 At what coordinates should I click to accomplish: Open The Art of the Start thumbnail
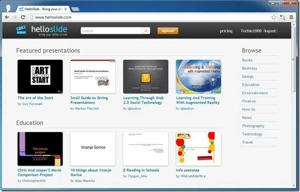point(40,76)
